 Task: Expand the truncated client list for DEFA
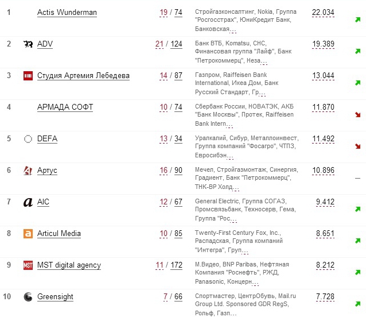pyautogui.click(x=229, y=156)
